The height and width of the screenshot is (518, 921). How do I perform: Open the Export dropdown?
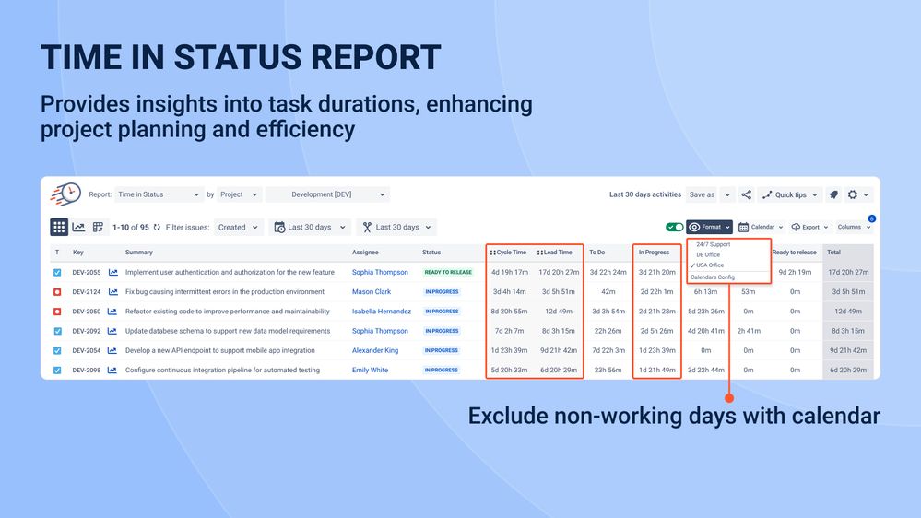809,227
